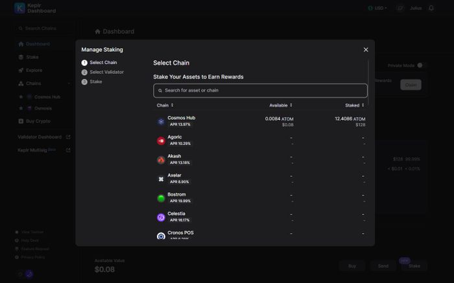This screenshot has width=454, height=283.
Task: Click the Claim rewards button
Action: pyautogui.click(x=411, y=85)
